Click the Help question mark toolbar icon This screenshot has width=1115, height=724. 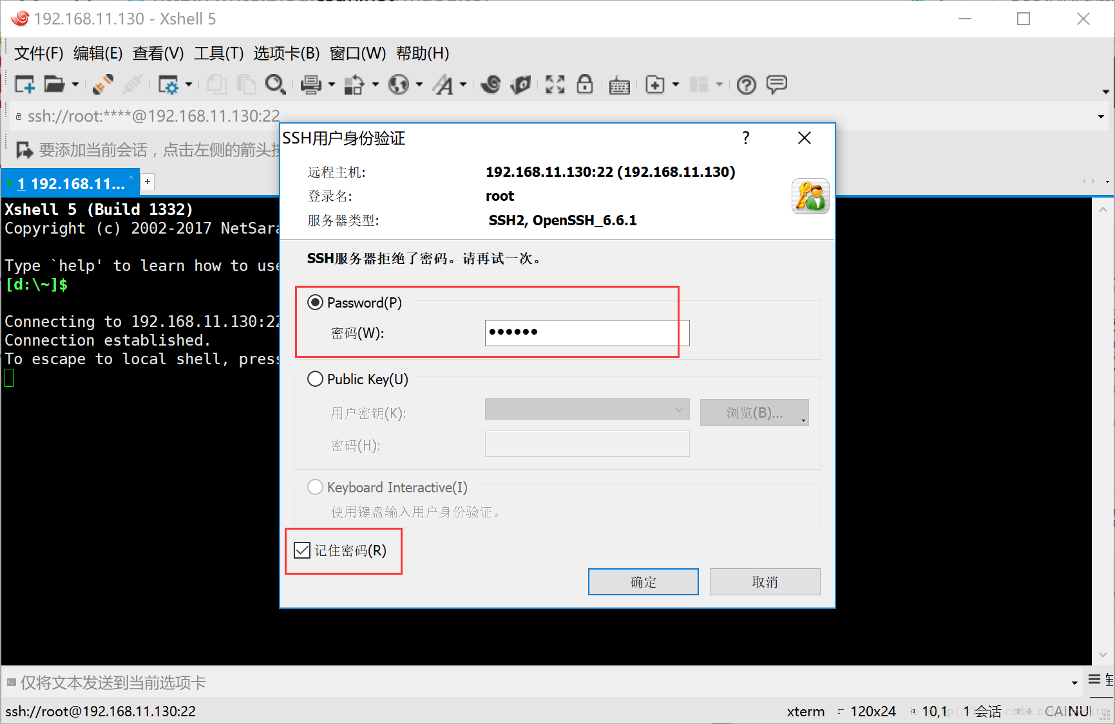coord(747,84)
